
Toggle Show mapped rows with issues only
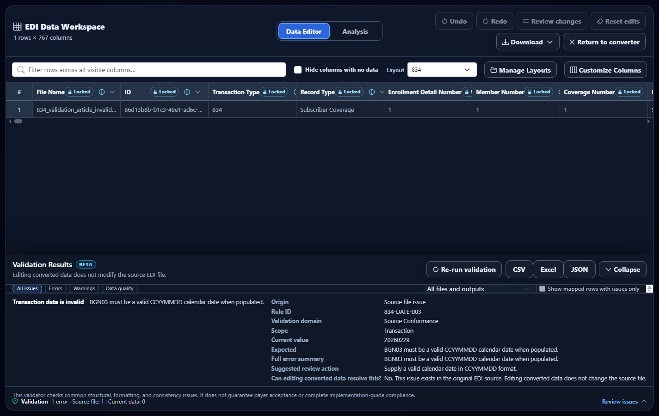(542, 289)
